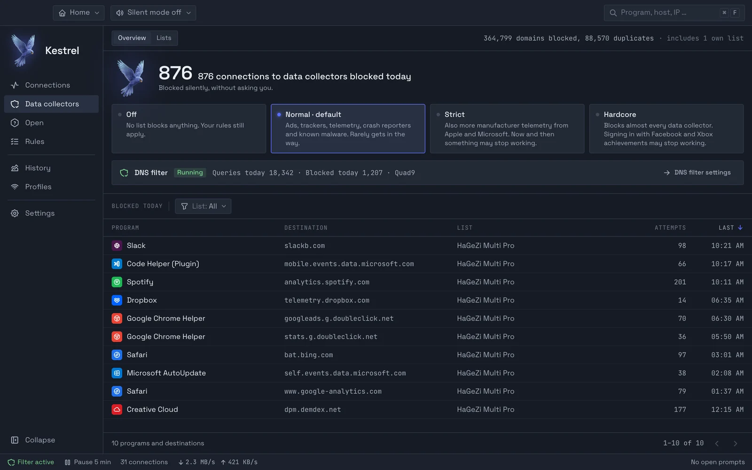Click the bat.bing.com destination

(x=309, y=355)
